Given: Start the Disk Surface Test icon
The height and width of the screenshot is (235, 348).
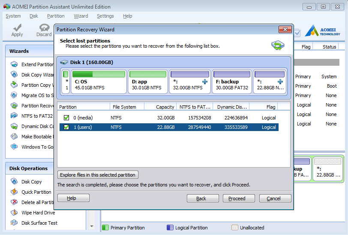Looking at the screenshot, I should tap(14, 223).
